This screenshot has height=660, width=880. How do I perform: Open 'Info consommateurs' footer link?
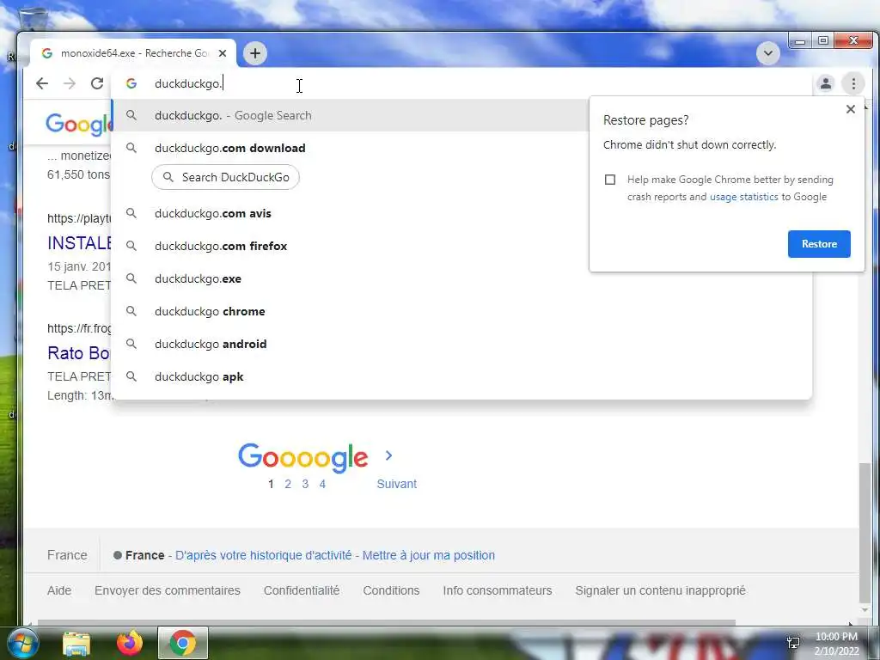point(498,591)
